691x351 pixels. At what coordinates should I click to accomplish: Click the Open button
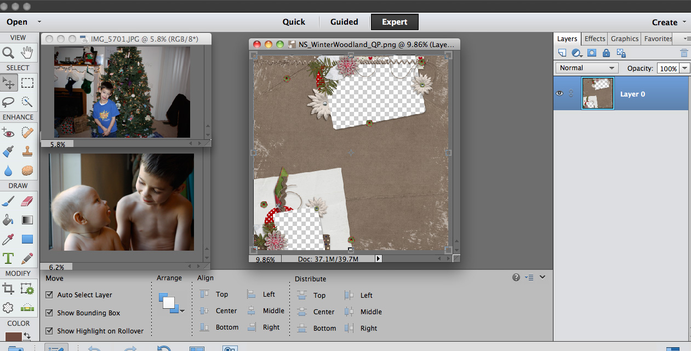coord(17,22)
